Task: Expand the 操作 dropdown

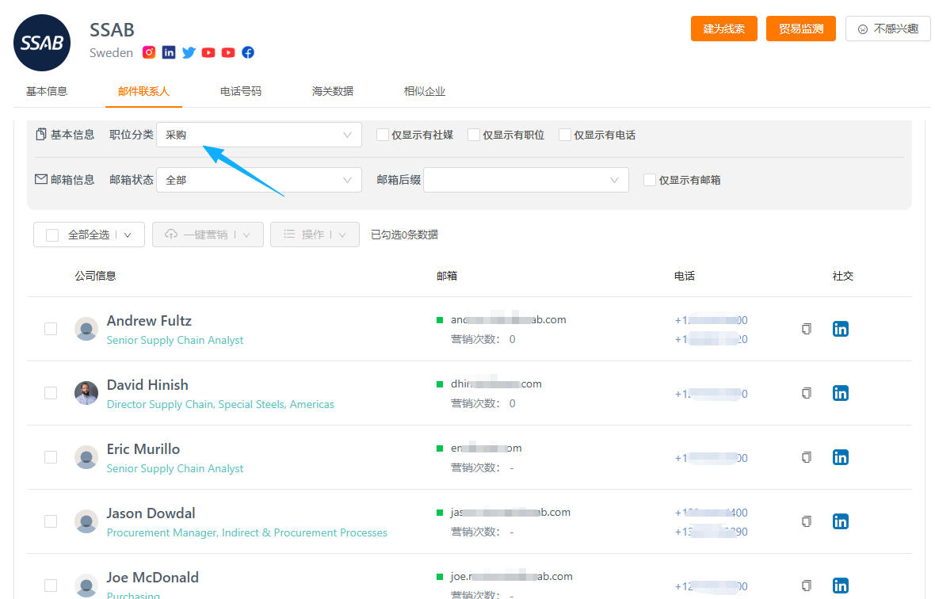Action: 342,235
